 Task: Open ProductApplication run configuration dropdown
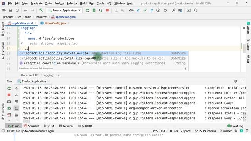point(64,11)
